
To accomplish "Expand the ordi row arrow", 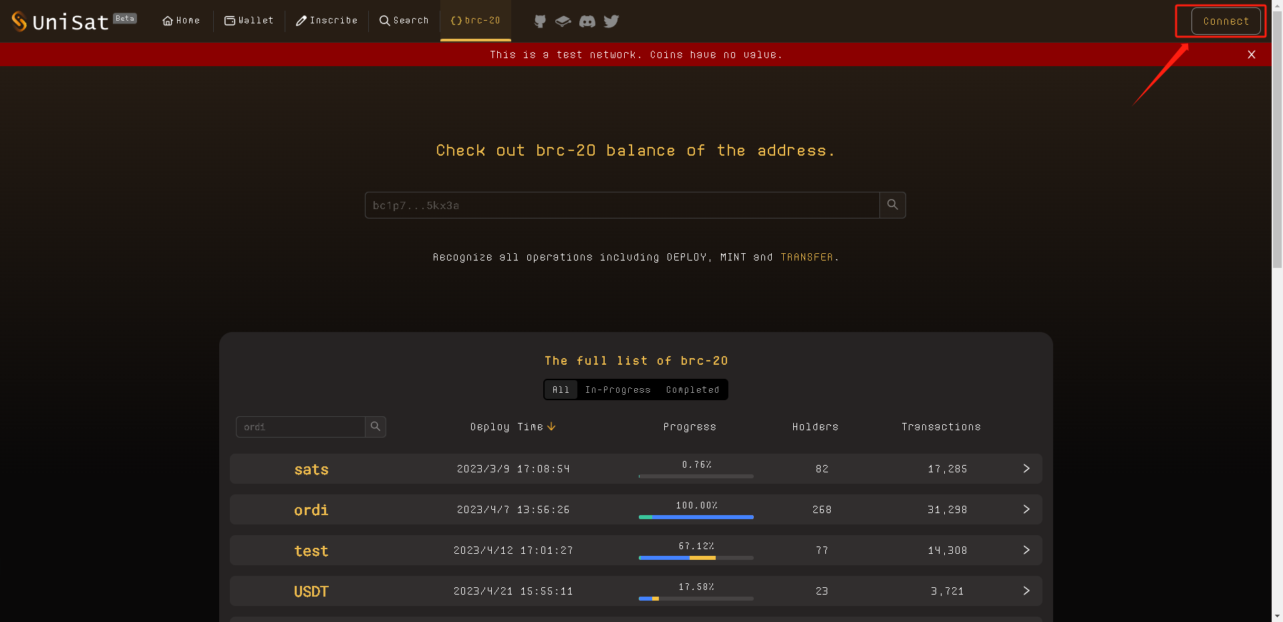I will click(x=1026, y=510).
